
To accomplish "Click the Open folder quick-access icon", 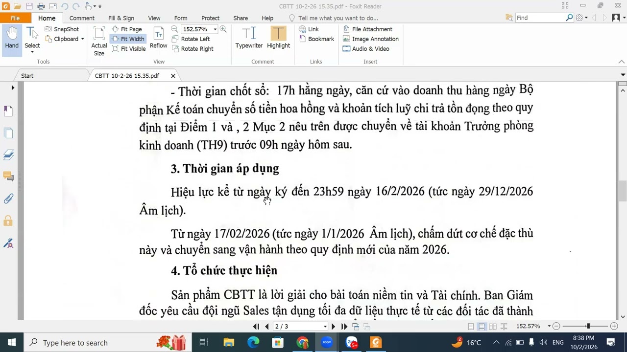I will point(17,6).
